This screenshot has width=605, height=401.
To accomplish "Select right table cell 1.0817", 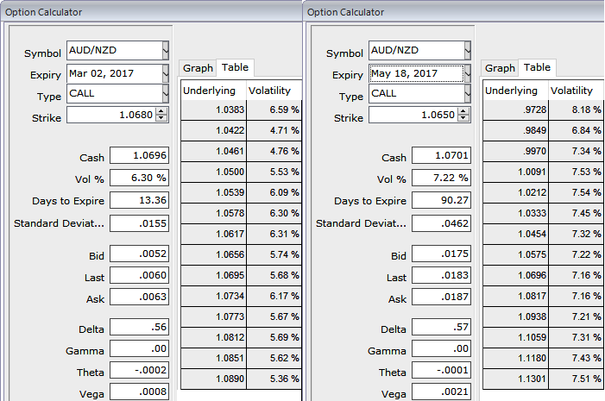I will 515,297.
